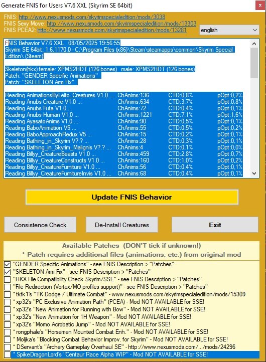Click the log scrollbar thumb
This screenshot has height=362, width=266.
254,63
